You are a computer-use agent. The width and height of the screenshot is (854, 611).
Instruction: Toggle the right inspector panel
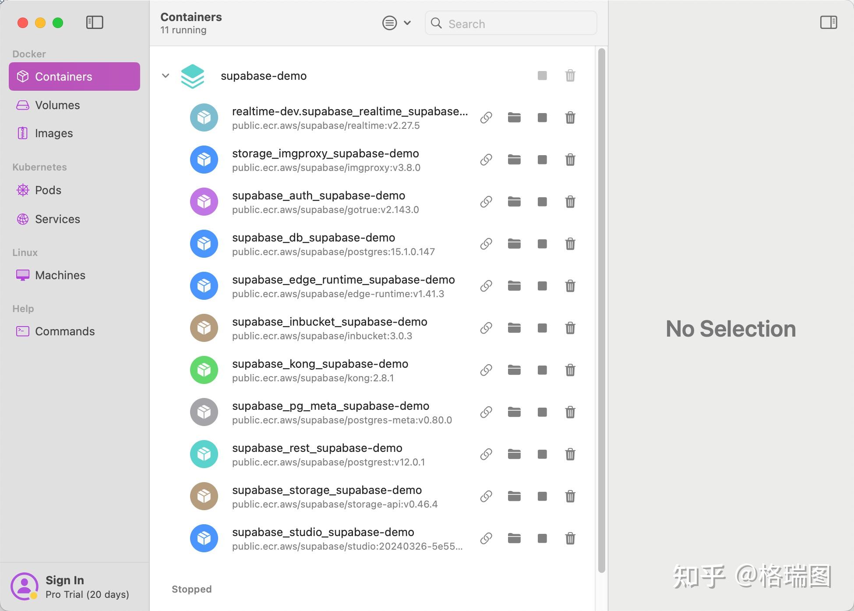point(829,22)
